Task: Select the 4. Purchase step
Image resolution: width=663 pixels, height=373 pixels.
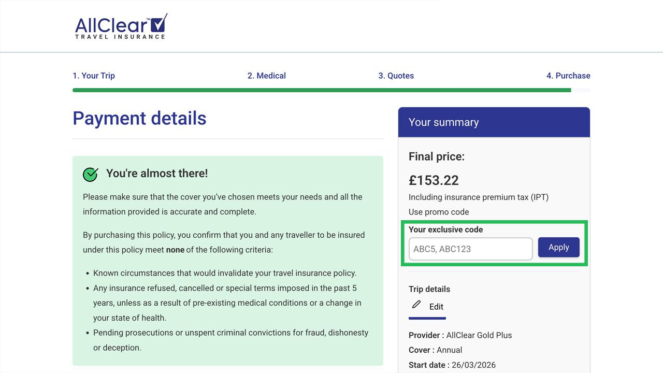Action: [x=568, y=76]
